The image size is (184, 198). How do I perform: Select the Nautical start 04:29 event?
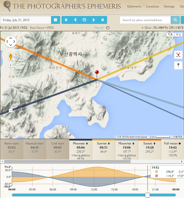pos(35,149)
